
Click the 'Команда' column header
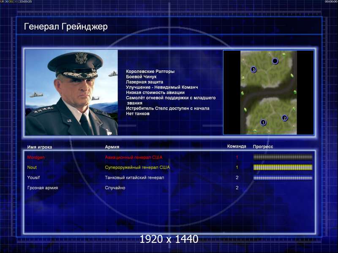click(237, 146)
